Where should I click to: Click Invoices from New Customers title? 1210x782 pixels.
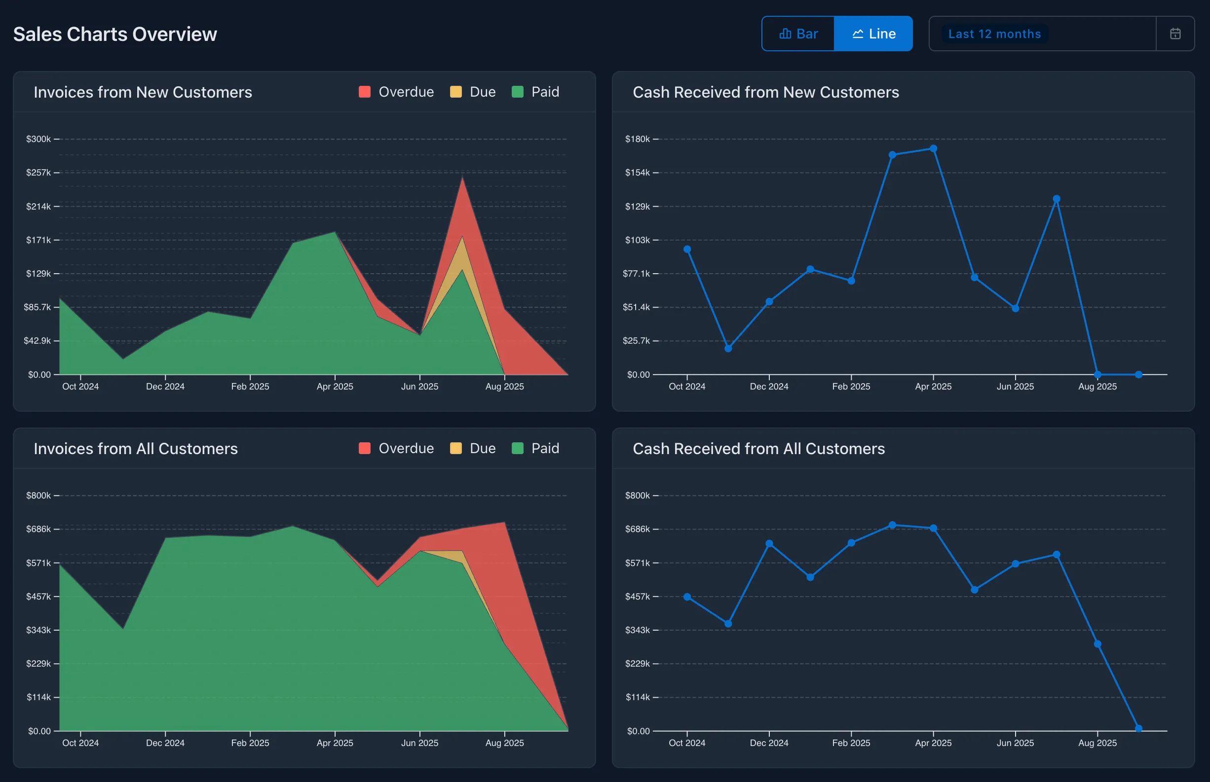click(143, 92)
